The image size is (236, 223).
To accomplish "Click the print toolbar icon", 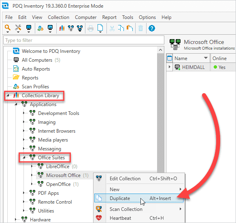I will pos(90,28).
